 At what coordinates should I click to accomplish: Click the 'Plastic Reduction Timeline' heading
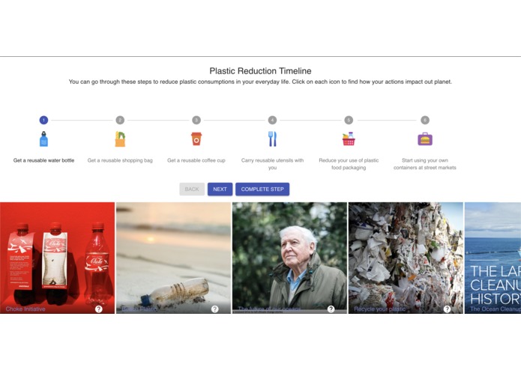[261, 71]
